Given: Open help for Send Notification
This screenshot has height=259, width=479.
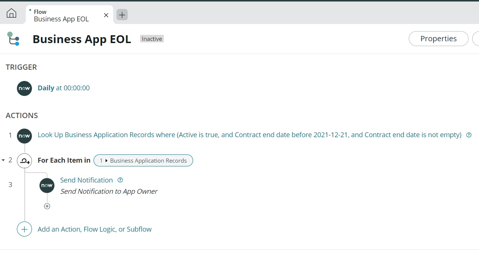Looking at the screenshot, I should click(120, 180).
